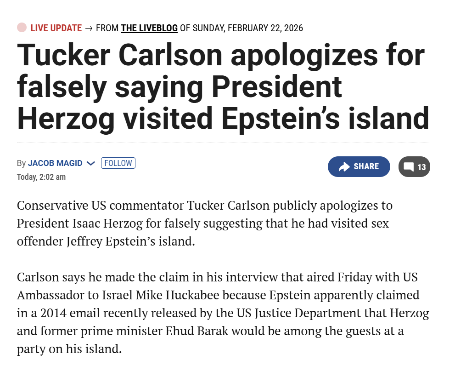455x366 pixels.
Task: Open the comments showing count 13
Action: [x=415, y=167]
